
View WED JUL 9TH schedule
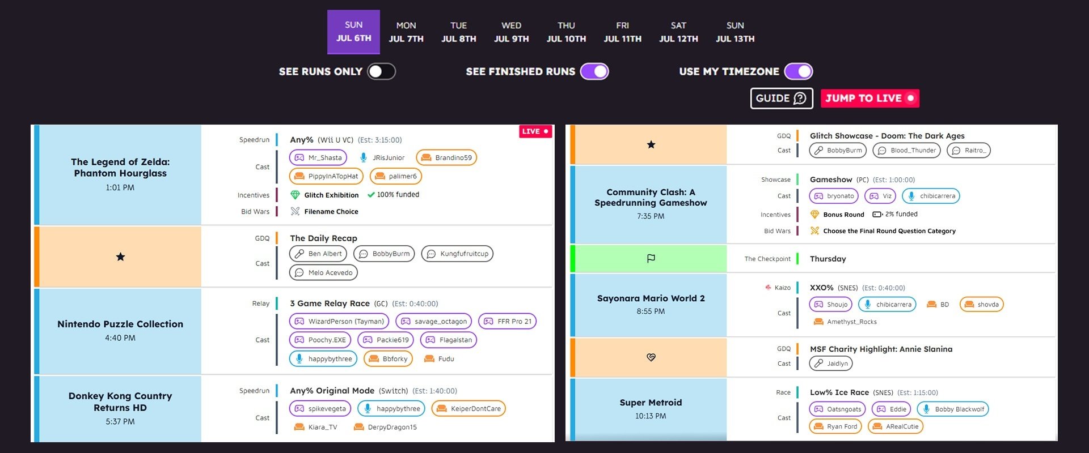click(x=511, y=32)
